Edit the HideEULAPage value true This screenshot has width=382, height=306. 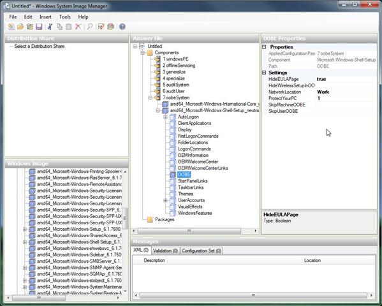pyautogui.click(x=346, y=79)
